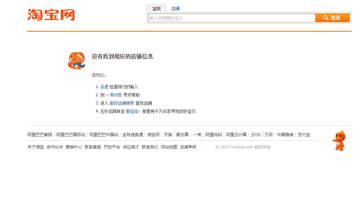Open the 联系客服 footer link
This screenshot has width=355, height=200.
93,147
